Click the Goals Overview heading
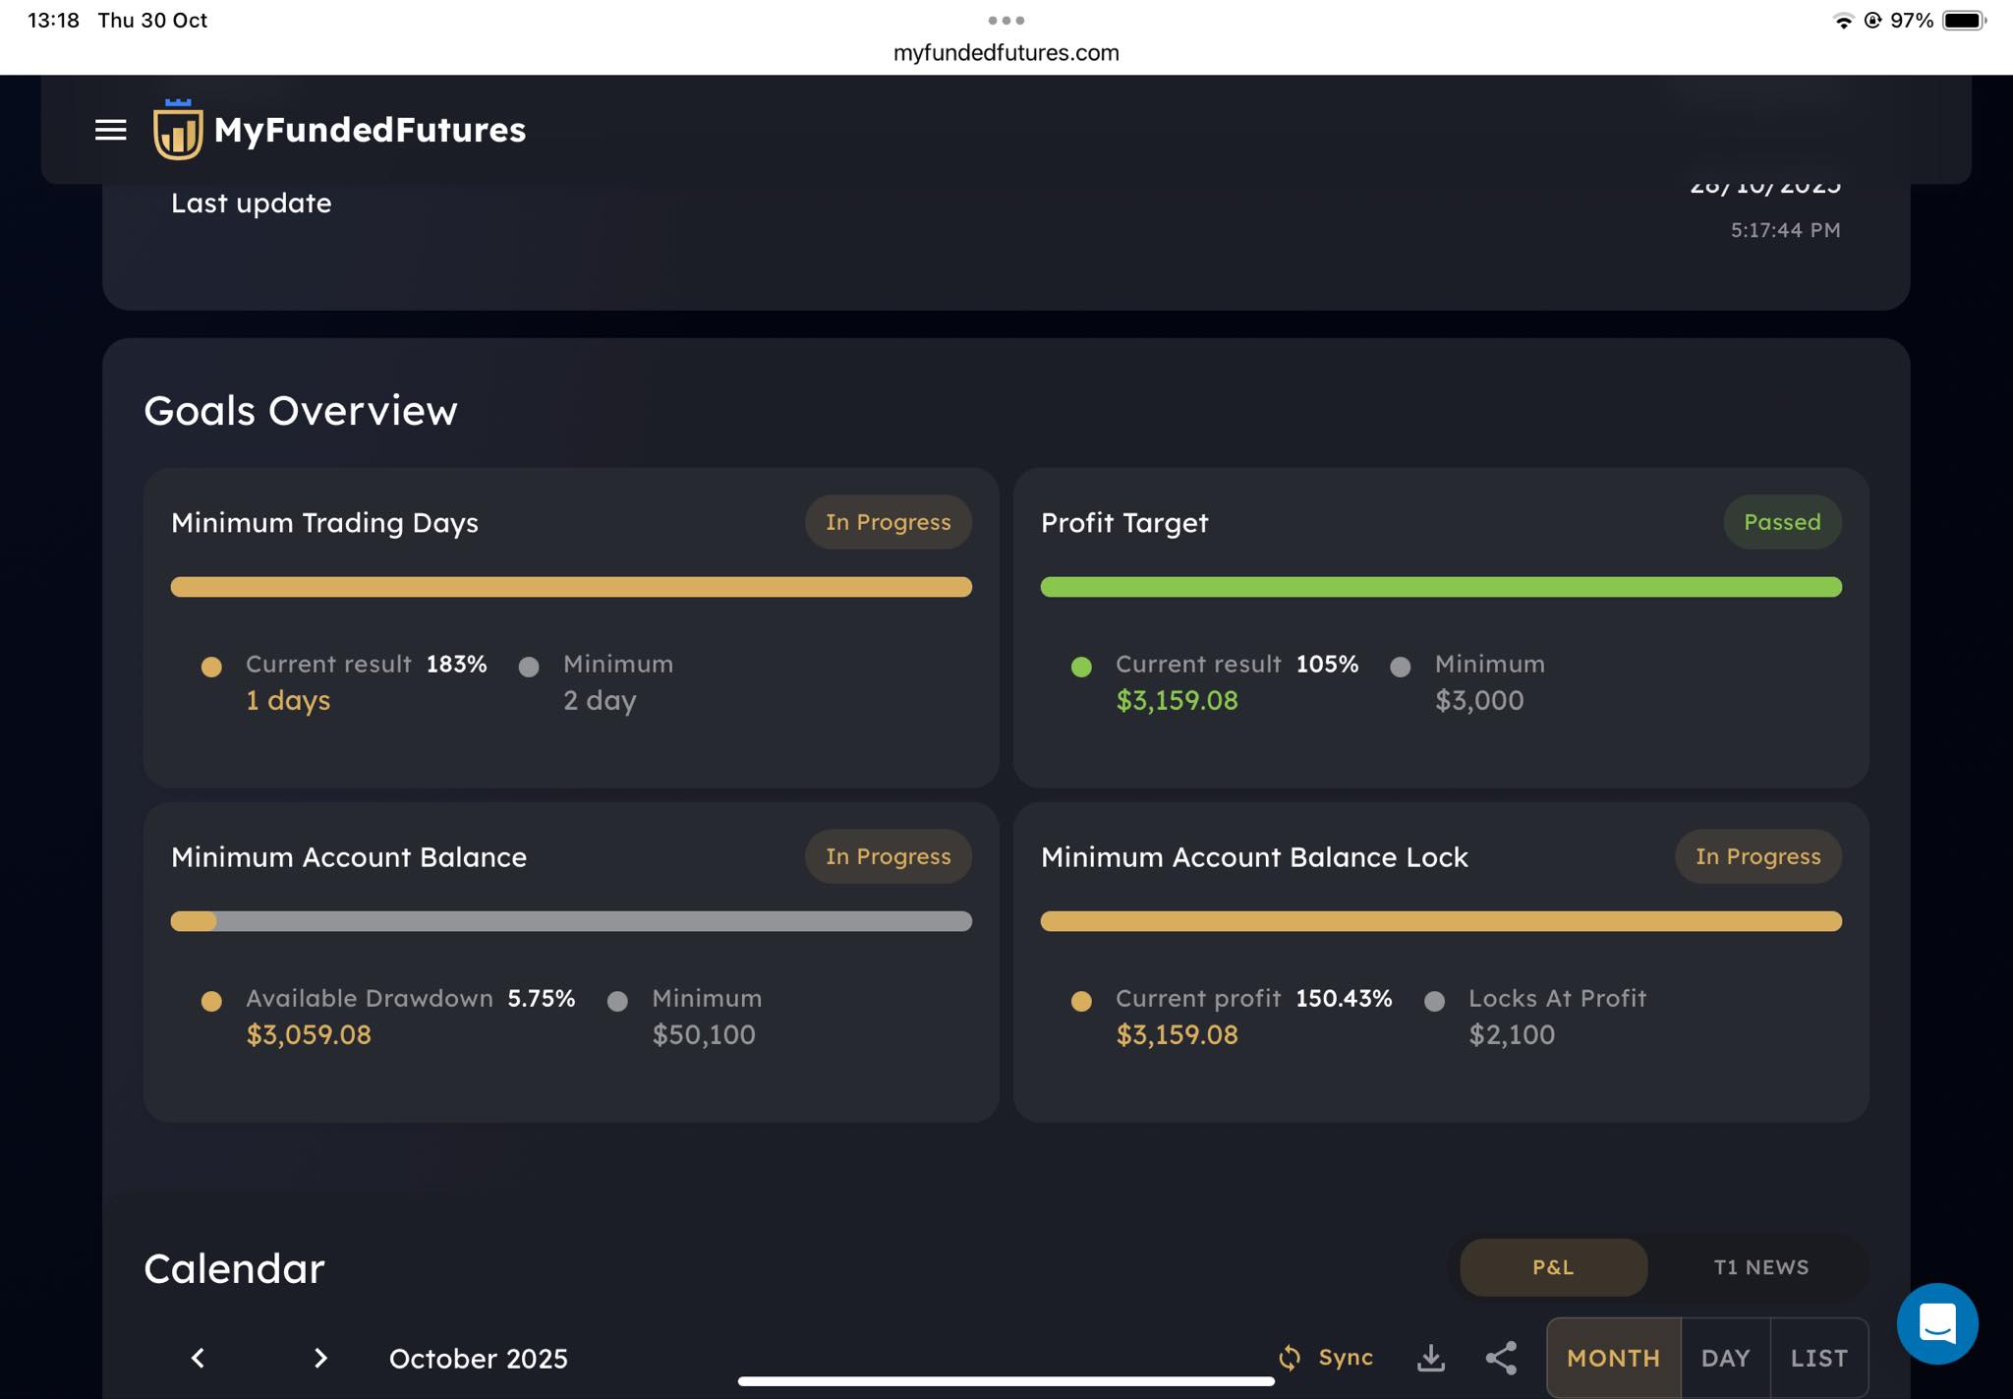The image size is (2013, 1399). (301, 411)
